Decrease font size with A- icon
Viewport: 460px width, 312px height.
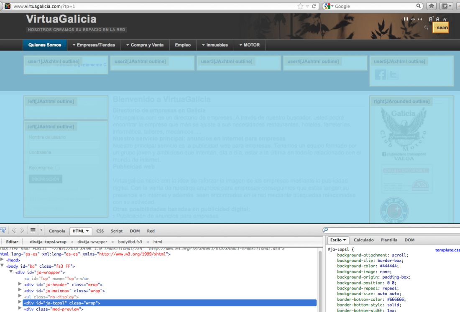coord(445,19)
